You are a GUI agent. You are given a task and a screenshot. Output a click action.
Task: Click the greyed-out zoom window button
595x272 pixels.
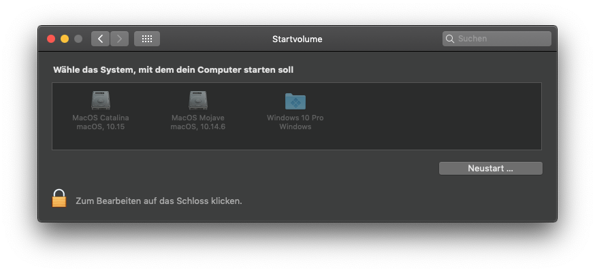point(78,39)
